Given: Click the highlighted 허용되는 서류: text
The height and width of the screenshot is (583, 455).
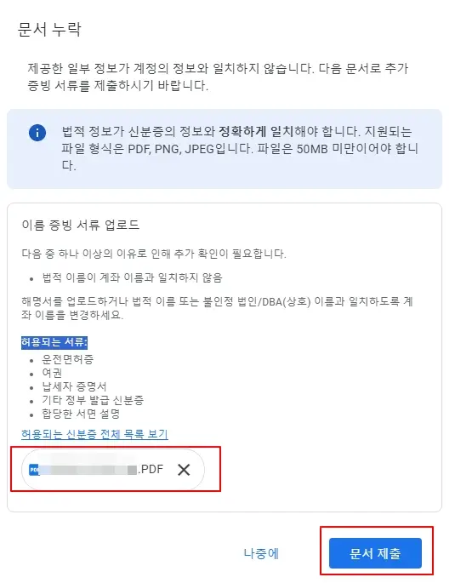Looking at the screenshot, I should pos(54,342).
